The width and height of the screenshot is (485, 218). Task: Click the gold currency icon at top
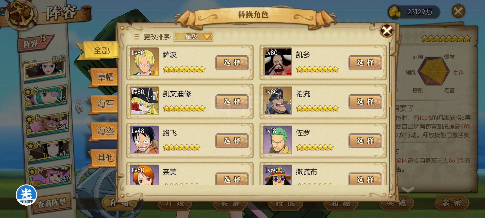click(395, 12)
